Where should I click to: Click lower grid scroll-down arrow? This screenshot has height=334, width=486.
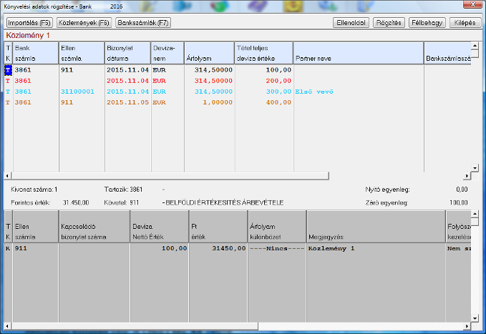pos(474,317)
